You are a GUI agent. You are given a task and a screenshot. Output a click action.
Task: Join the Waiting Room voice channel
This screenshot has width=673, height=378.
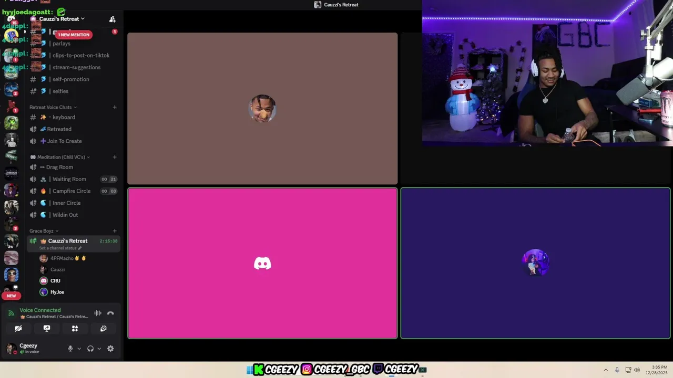point(74,179)
